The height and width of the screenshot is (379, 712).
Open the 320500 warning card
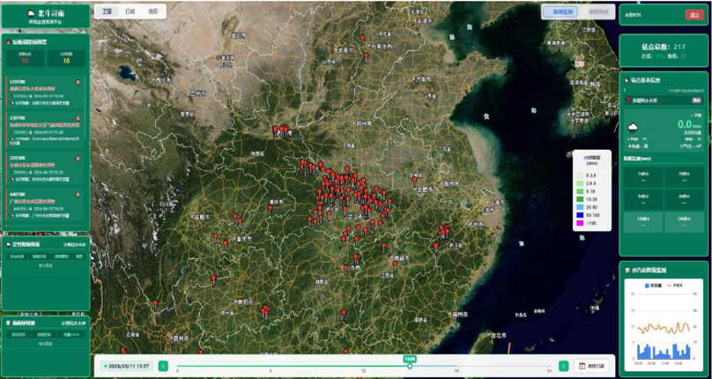tap(44, 168)
